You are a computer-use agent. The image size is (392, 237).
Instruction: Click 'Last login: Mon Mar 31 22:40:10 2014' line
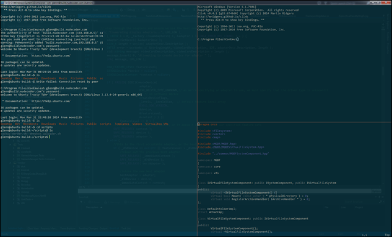pos(42,118)
